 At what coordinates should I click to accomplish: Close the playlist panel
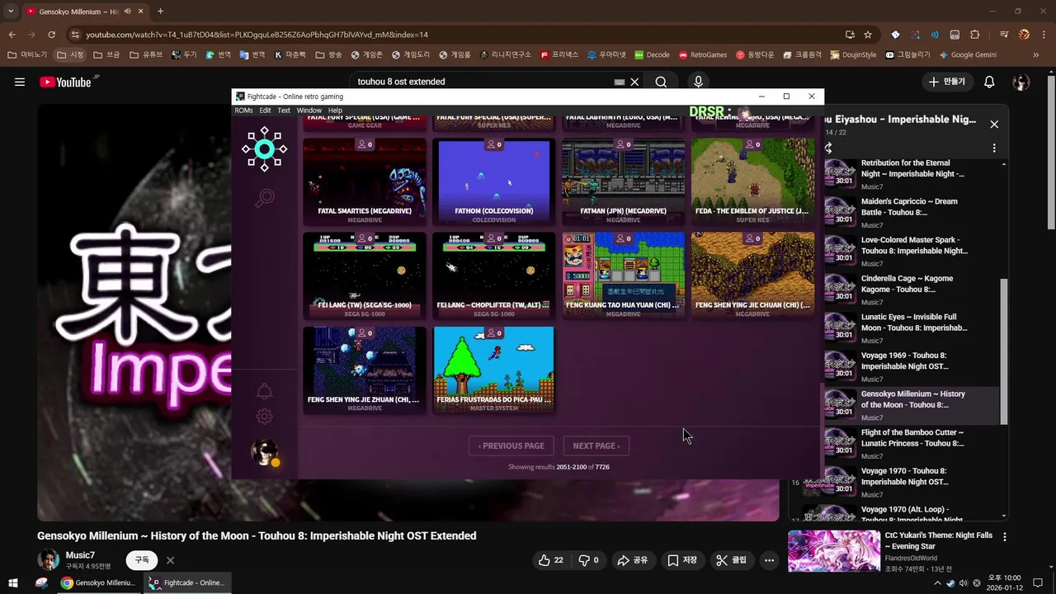click(x=994, y=124)
